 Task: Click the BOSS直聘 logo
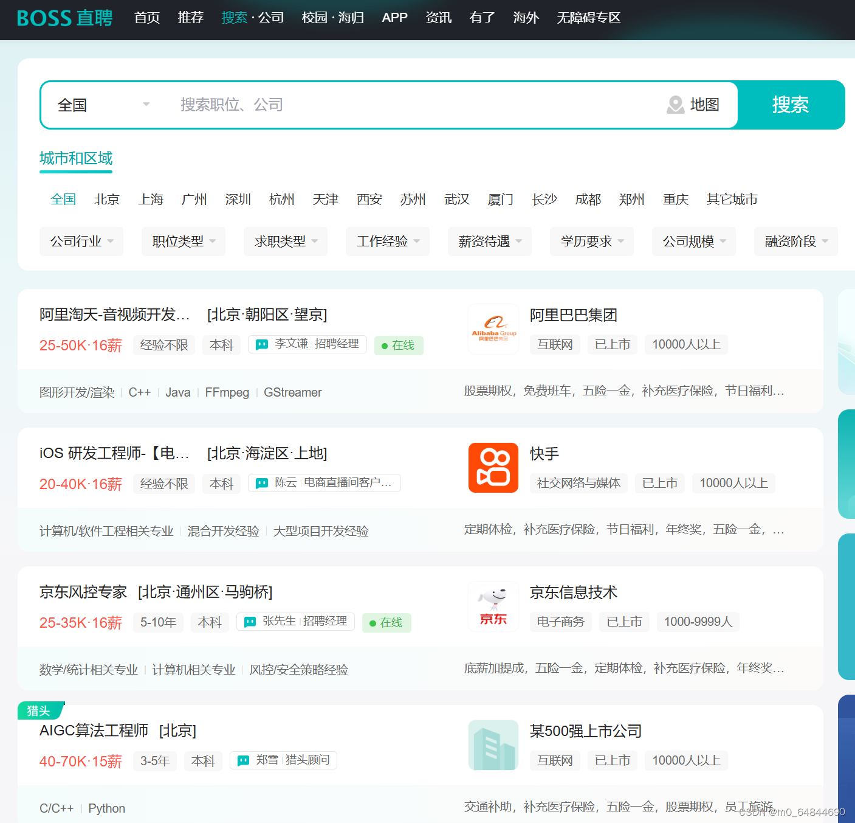64,18
